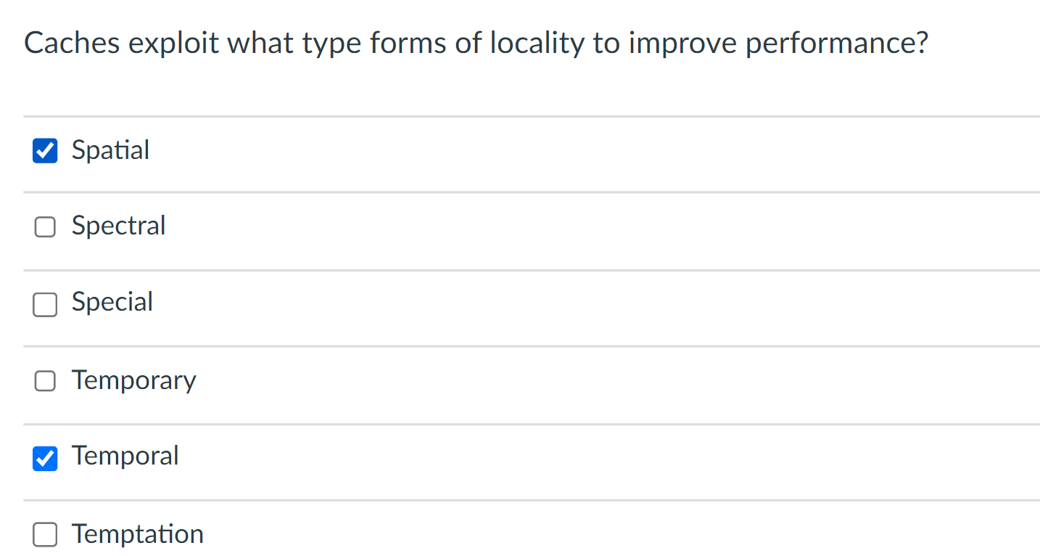Select the Special answer label text
Image resolution: width=1040 pixels, height=556 pixels.
[x=112, y=303]
